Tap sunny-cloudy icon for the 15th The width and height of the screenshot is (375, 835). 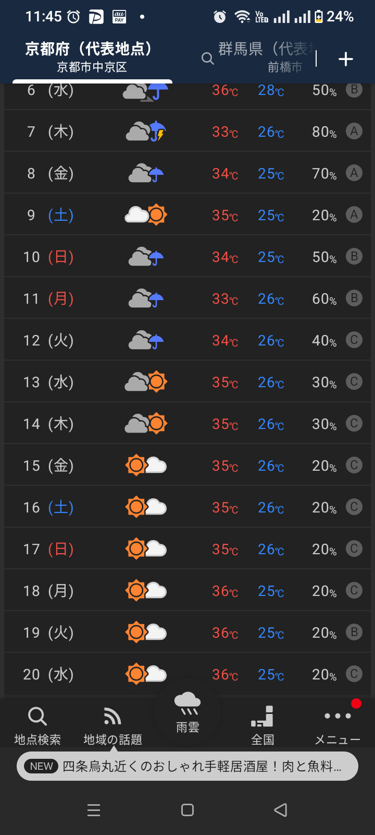pos(146,465)
